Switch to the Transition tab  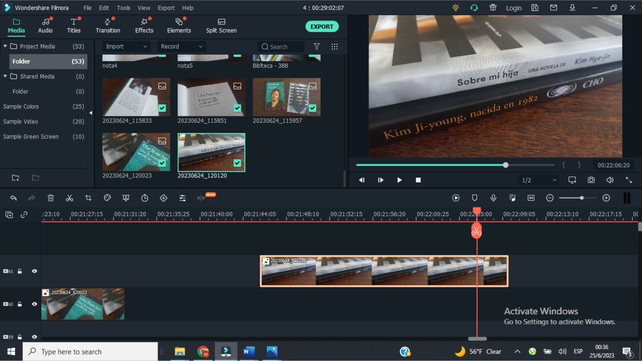pyautogui.click(x=108, y=26)
